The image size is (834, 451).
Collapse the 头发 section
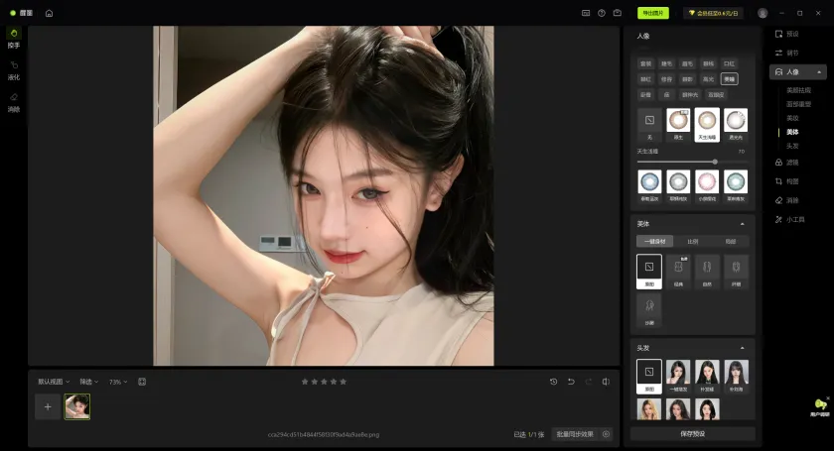click(x=743, y=348)
